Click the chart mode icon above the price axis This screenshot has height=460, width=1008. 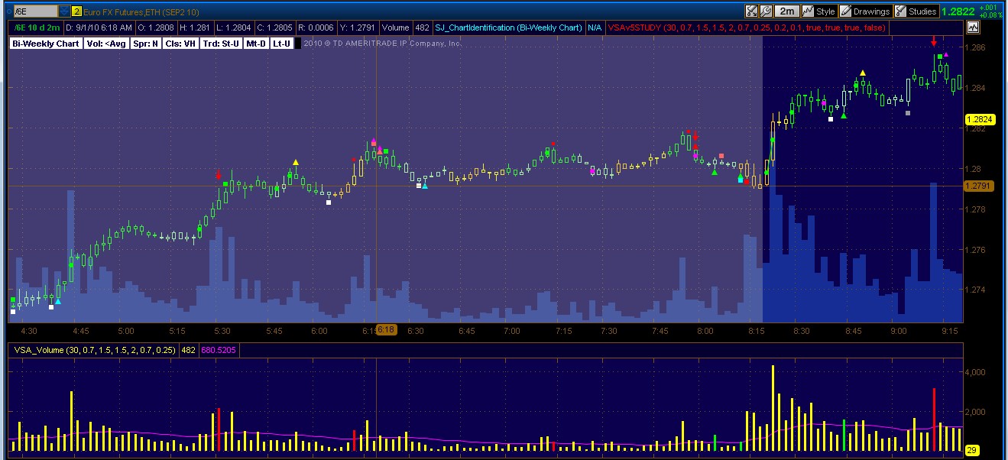[973, 28]
